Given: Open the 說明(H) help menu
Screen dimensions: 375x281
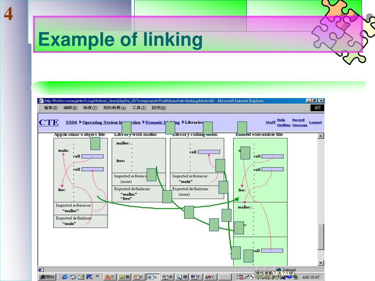Looking at the screenshot, I should point(159,108).
